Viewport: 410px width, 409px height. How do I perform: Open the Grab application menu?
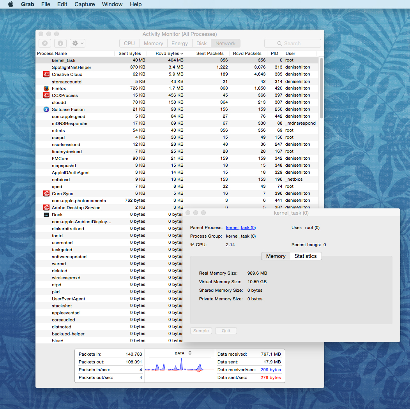[27, 4]
